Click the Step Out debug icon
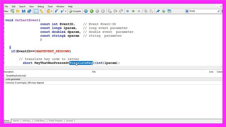This screenshot has height=127, width=226. click(121, 11)
